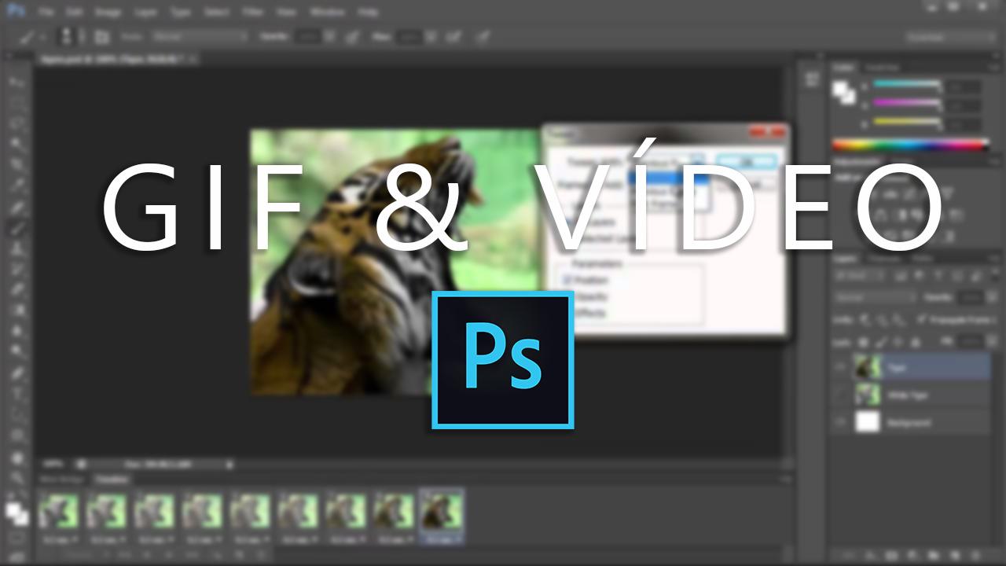Open the layer blend mode dropdown
1006x566 pixels.
pos(875,298)
